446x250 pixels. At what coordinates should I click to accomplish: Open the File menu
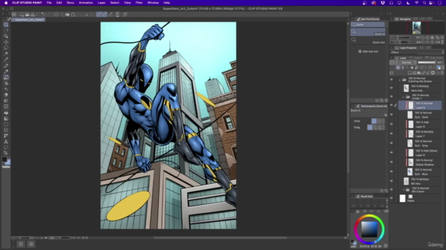click(49, 3)
